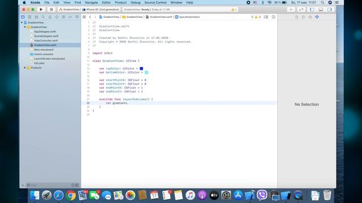Open the GradientView scheme selector

pos(69,10)
